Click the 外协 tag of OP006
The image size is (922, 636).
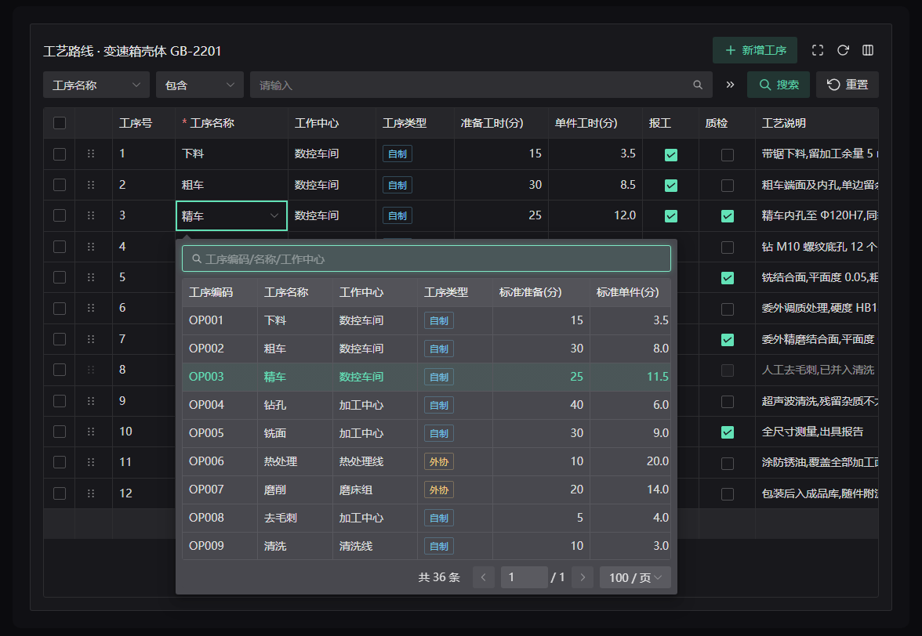click(x=439, y=461)
